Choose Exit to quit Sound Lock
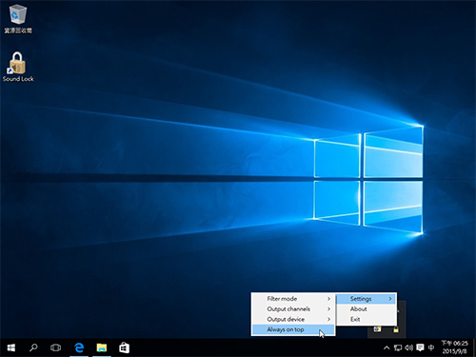Viewport: 476px width, 357px height. [x=367, y=319]
